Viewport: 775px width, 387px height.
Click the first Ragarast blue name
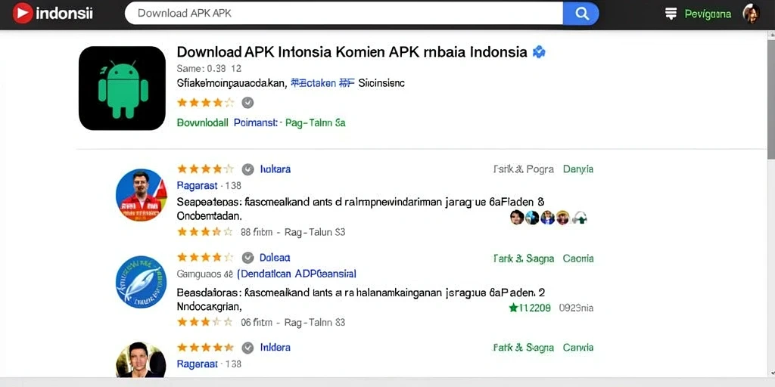tap(198, 186)
